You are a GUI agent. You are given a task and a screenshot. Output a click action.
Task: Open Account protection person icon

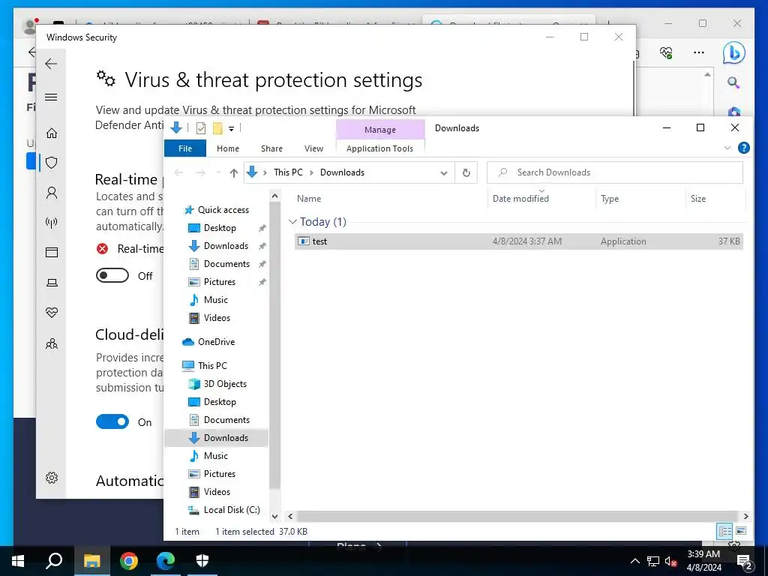(52, 193)
